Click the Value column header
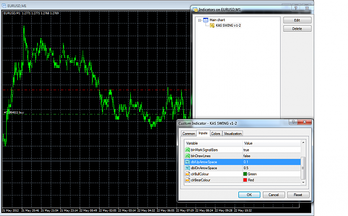 pos(271,144)
